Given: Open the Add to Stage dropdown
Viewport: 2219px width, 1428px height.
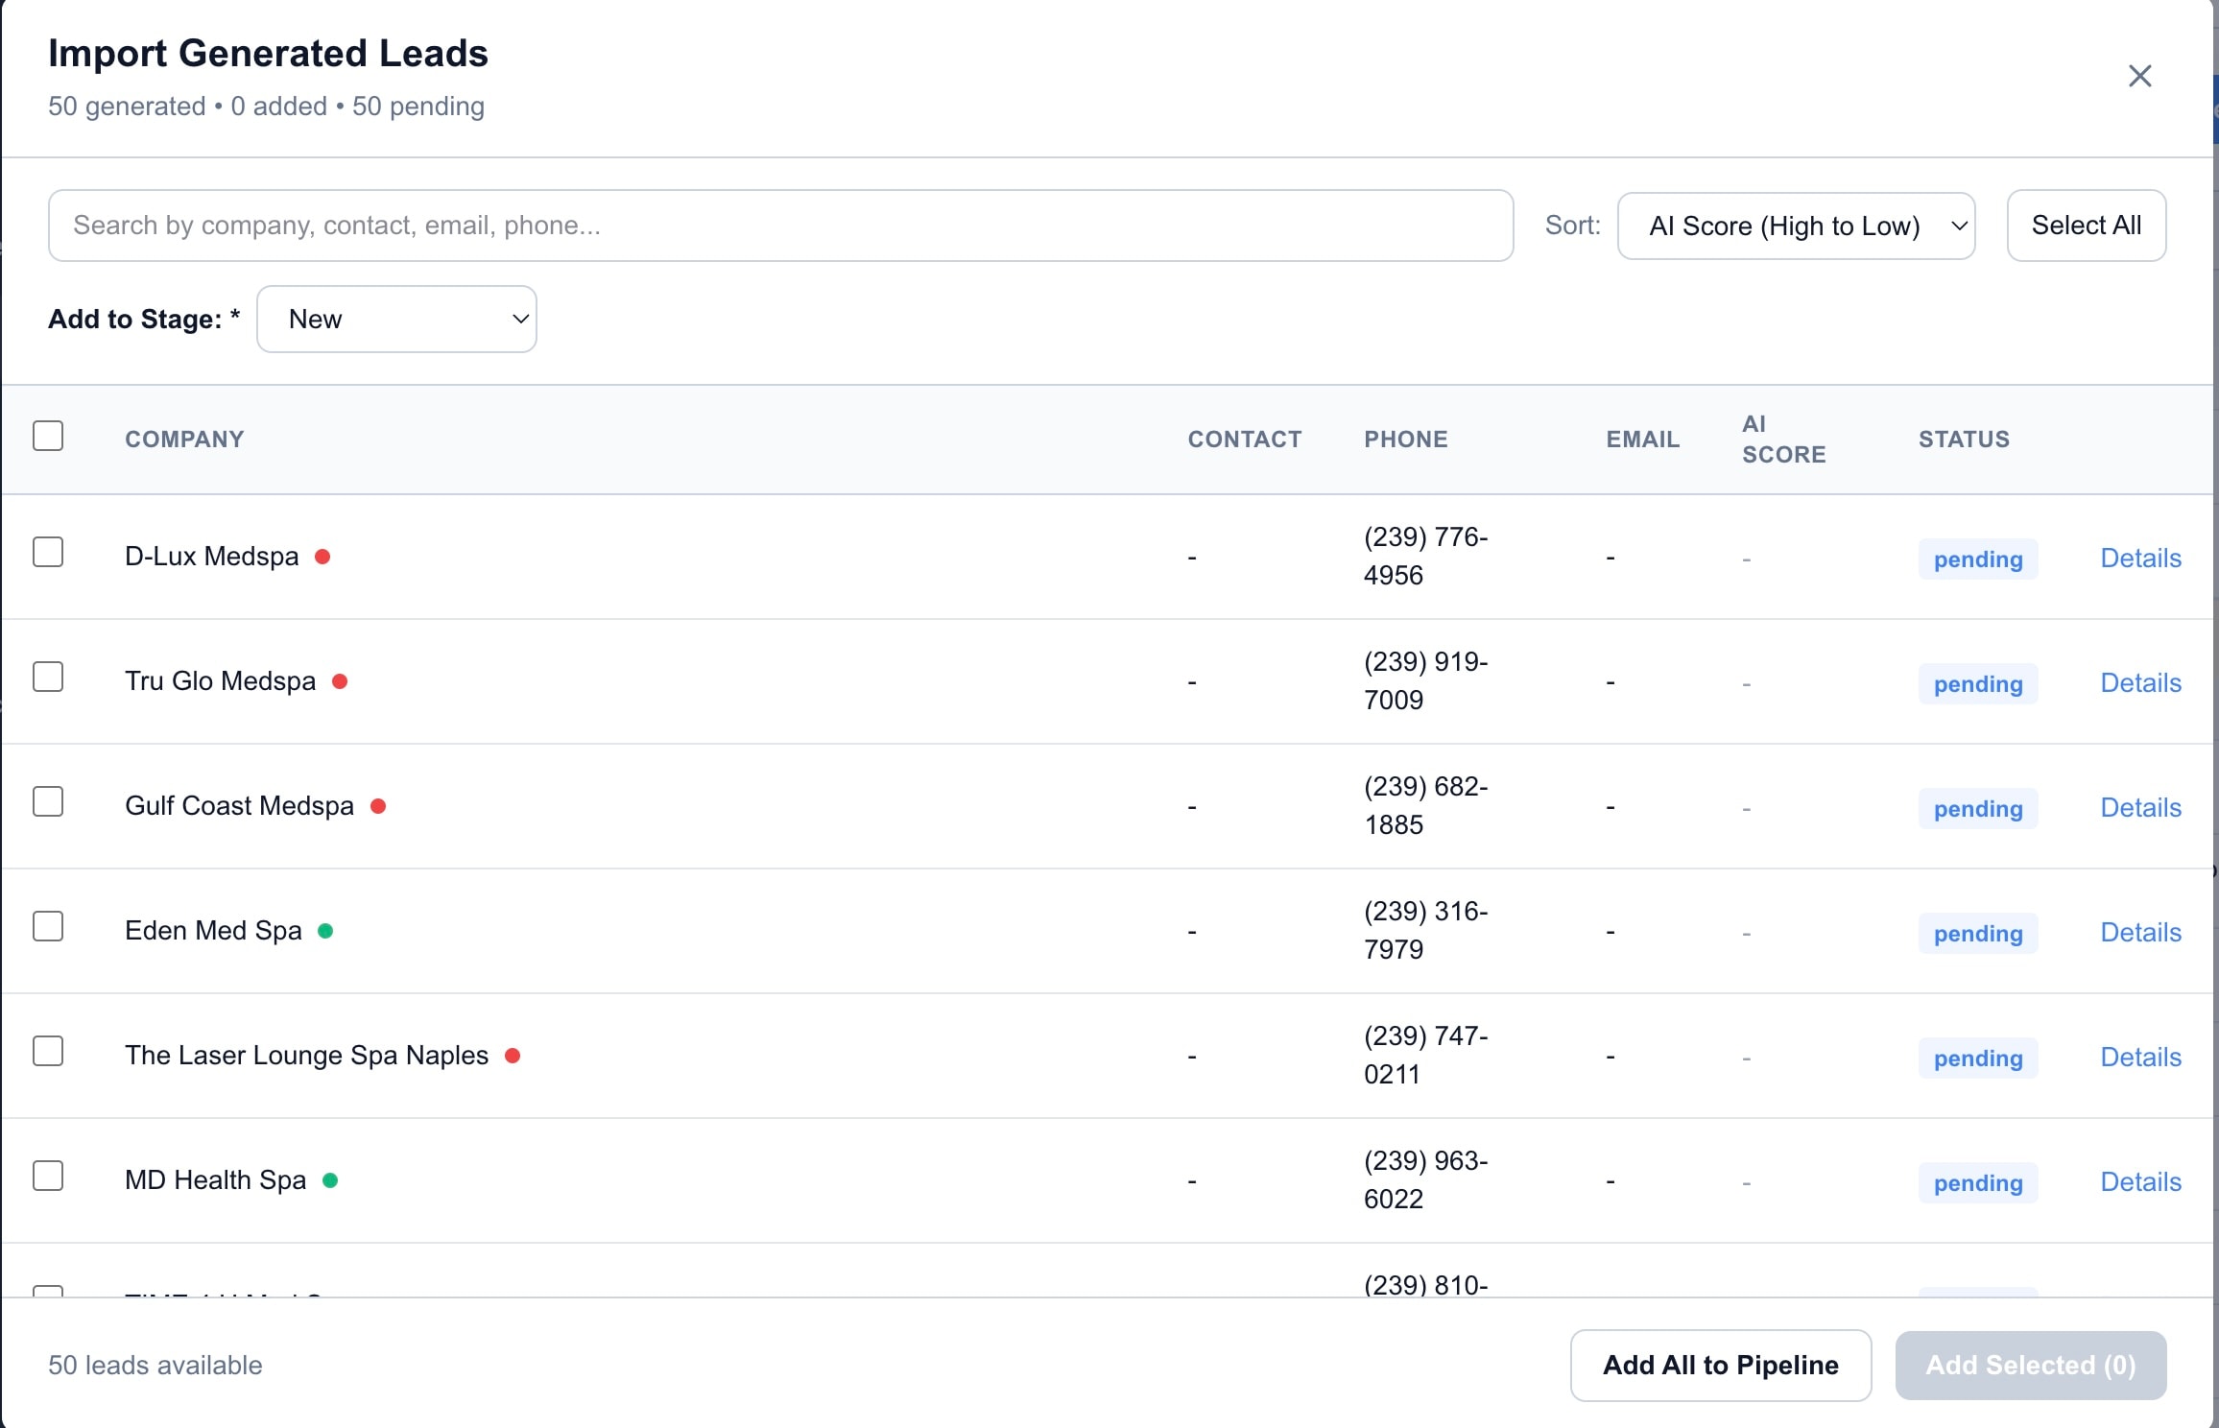Looking at the screenshot, I should click(x=396, y=319).
